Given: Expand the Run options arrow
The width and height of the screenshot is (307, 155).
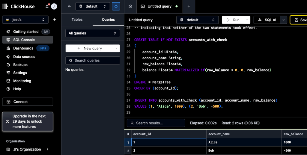Looking at the screenshot, I should click(x=247, y=20).
